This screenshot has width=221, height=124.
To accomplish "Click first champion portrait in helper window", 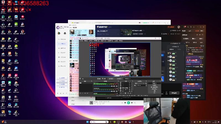I will [x=72, y=32].
